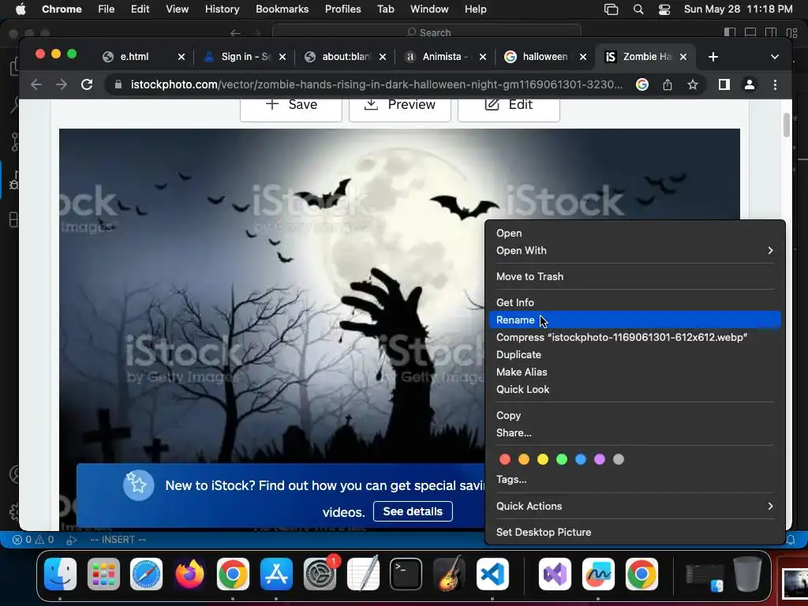Open Spotlight search in menu bar
Image resolution: width=808 pixels, height=606 pixels.
tap(638, 9)
